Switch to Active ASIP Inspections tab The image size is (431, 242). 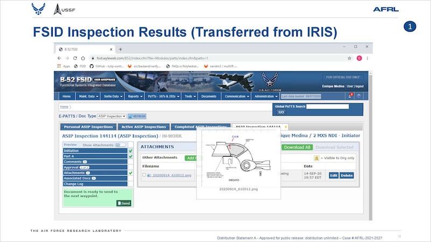143,127
